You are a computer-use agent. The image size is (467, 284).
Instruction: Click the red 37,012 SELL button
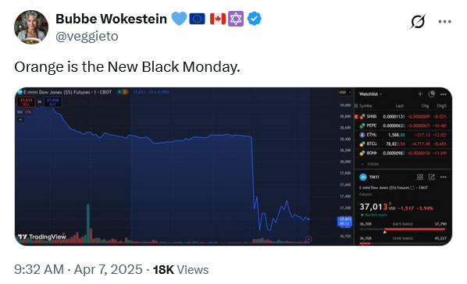tap(27, 102)
